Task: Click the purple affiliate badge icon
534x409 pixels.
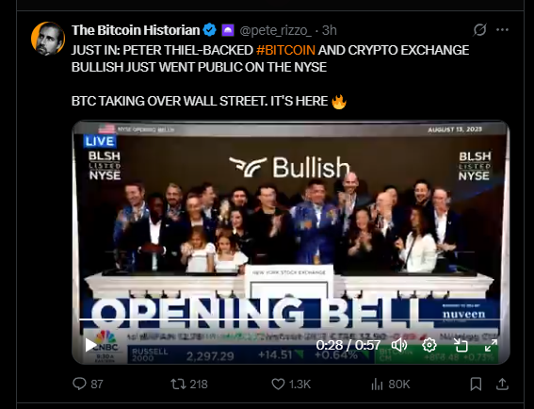Action: (x=228, y=30)
